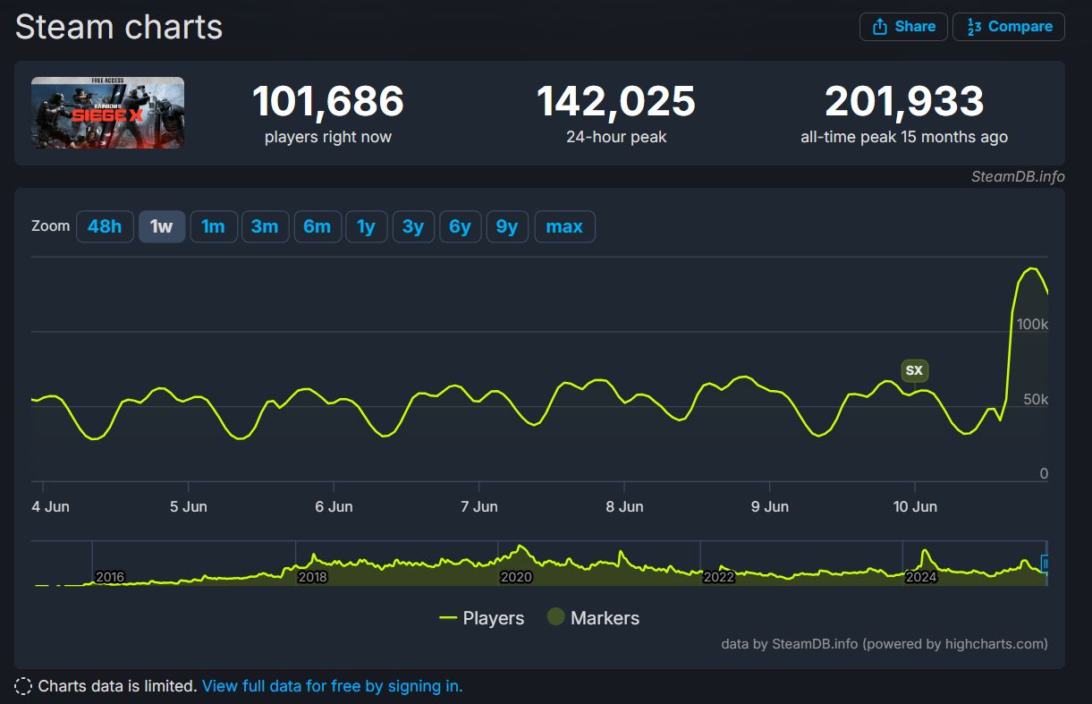Open the View full data by signing in link

tap(332, 686)
